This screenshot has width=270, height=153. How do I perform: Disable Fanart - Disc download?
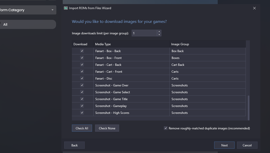click(x=82, y=78)
